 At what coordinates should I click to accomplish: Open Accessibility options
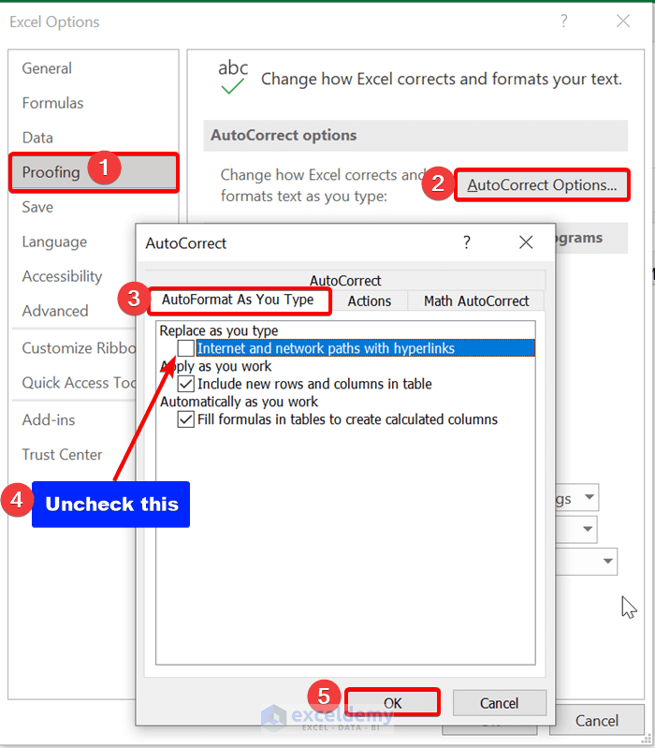(62, 276)
